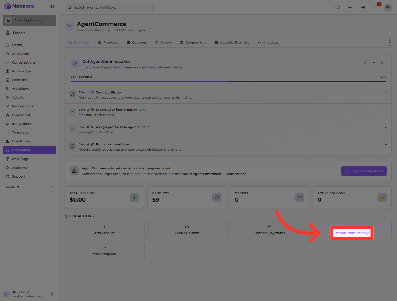Expand Step 3 Assign products to agents chevron
This screenshot has width=397, height=301.
[386, 127]
